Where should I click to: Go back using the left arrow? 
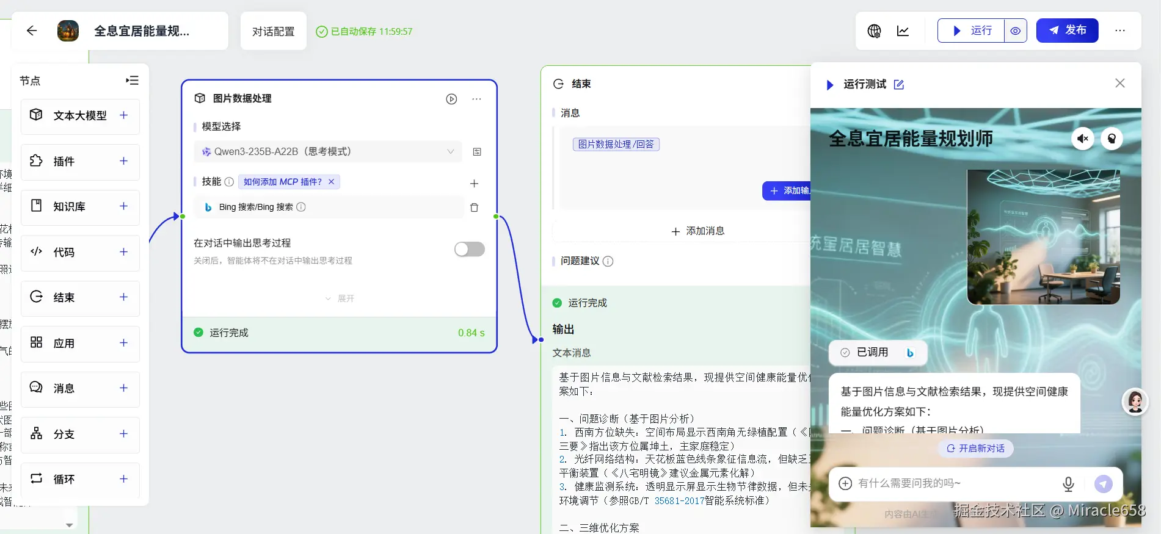point(32,31)
